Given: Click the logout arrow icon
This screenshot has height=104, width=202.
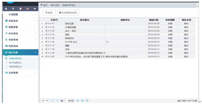Looking at the screenshot, I should 34,9.
